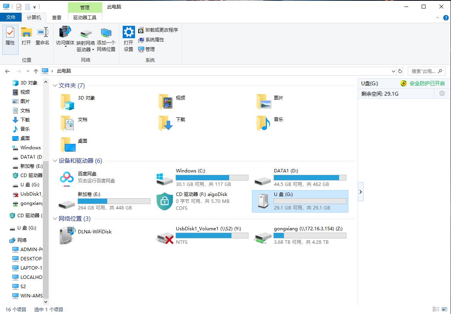Switch to large icons view in status bar

[444, 309]
